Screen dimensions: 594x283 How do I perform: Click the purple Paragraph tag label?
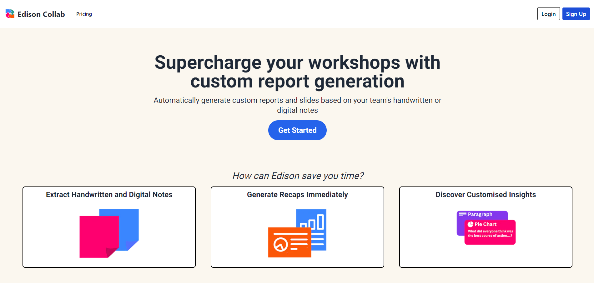(480, 214)
